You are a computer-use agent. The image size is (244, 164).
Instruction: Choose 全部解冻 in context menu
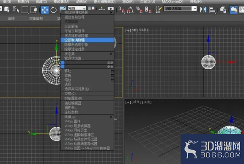pos(87,26)
